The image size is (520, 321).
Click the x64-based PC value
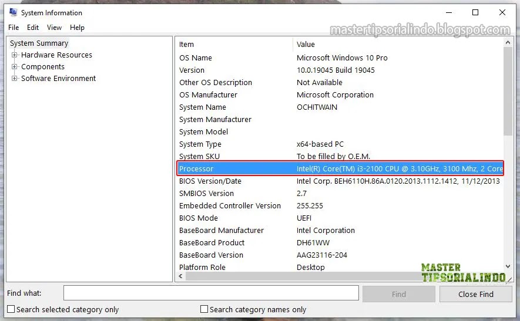click(320, 144)
